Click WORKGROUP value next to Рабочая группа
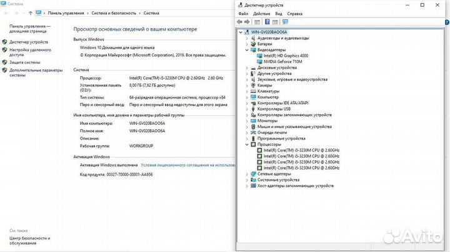The image size is (450, 252). tap(141, 146)
